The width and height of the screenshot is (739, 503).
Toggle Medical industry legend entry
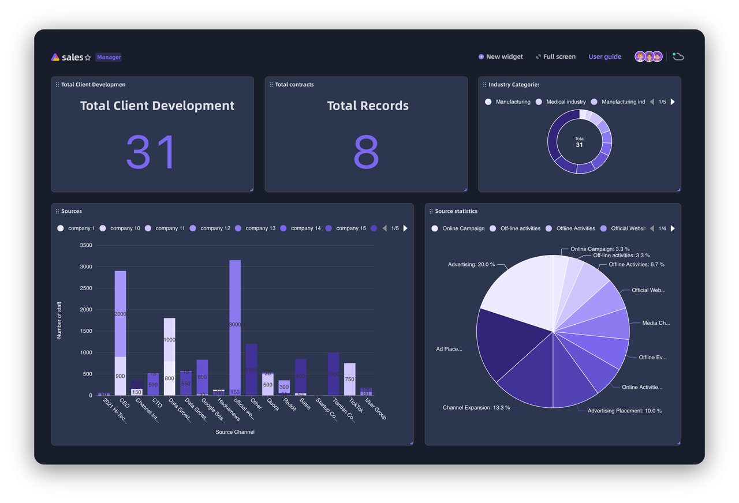point(561,102)
